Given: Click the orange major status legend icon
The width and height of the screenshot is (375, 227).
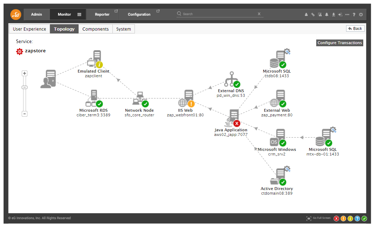Looking at the screenshot, I should pos(343,218).
